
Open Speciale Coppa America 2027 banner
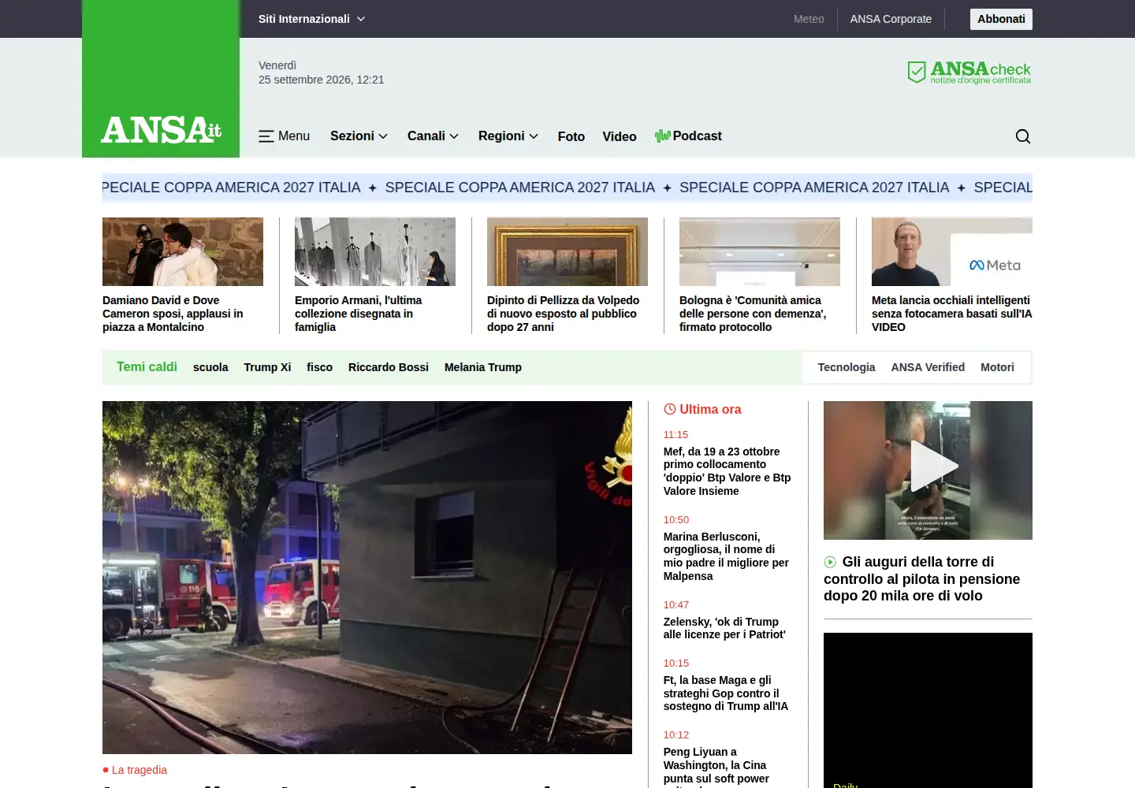567,188
